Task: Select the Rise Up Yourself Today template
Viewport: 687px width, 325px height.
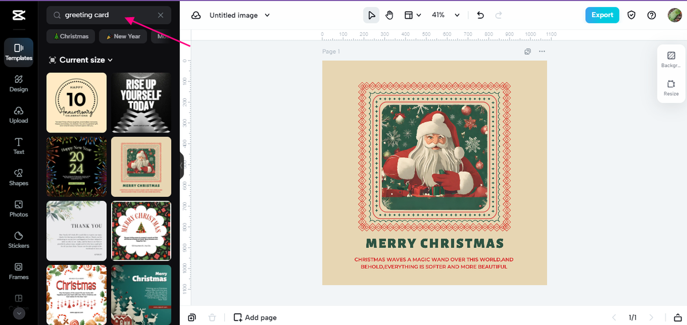Action: [141, 102]
